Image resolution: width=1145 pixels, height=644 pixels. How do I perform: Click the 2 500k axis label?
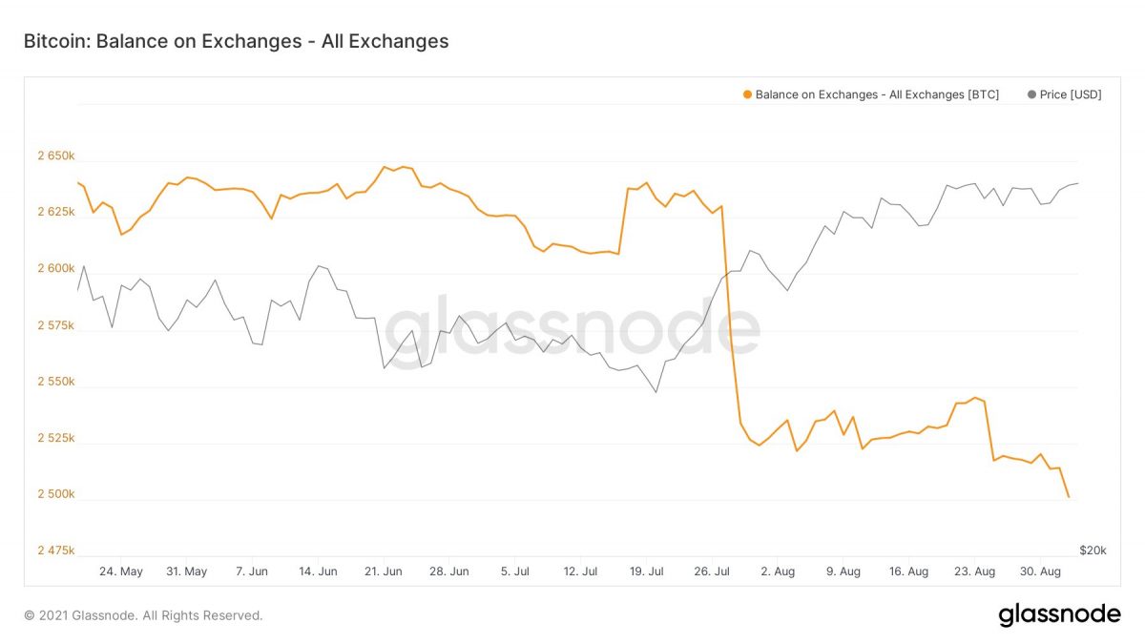56,494
